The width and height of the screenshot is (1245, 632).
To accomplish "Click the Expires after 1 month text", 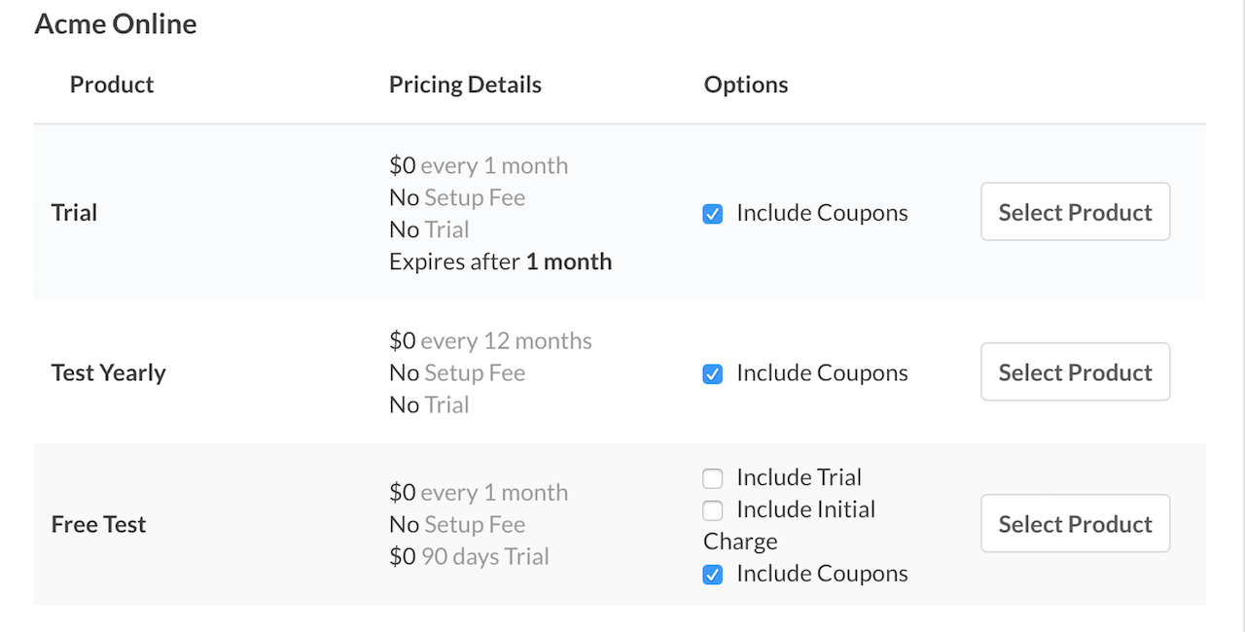I will 500,262.
